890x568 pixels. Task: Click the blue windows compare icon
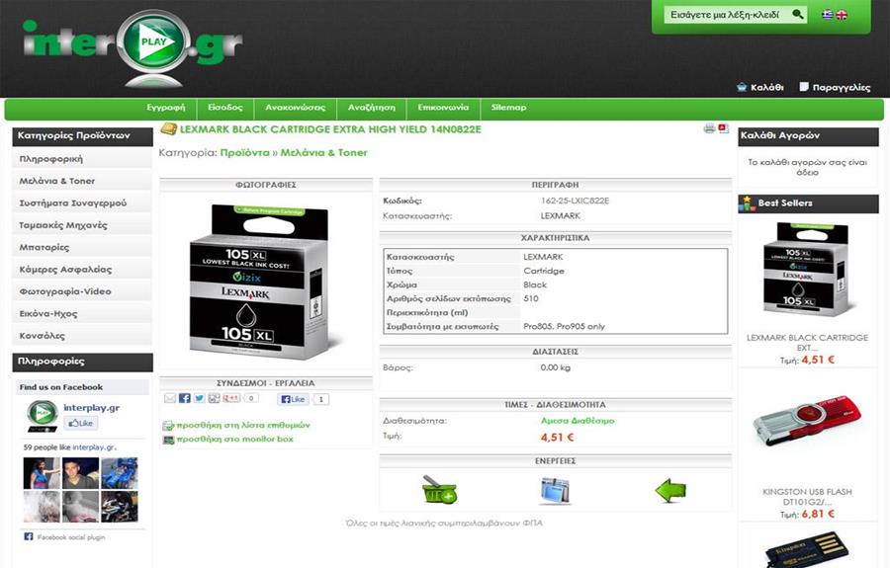pos(555,491)
